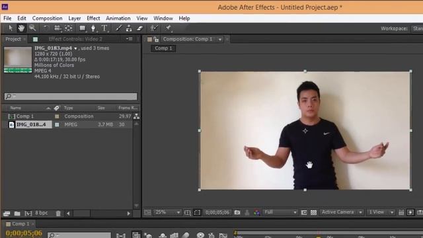Select the Pan Behind anchor point tool
This screenshot has height=238, width=423.
click(69, 28)
